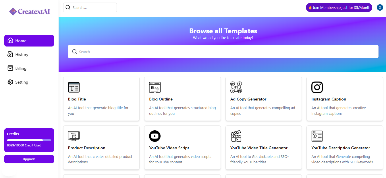
Task: Open the YouTube Video Title Generator clapperboard icon
Action: (236, 136)
